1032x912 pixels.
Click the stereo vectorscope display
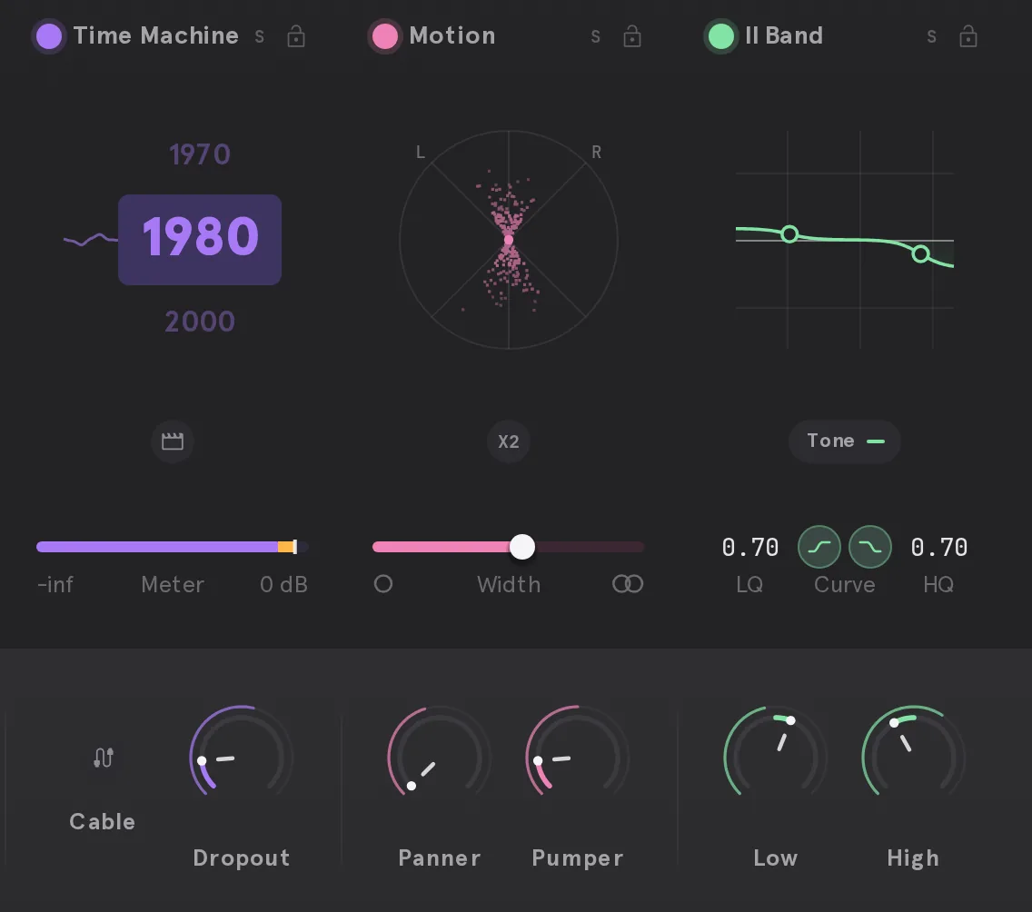(x=509, y=240)
